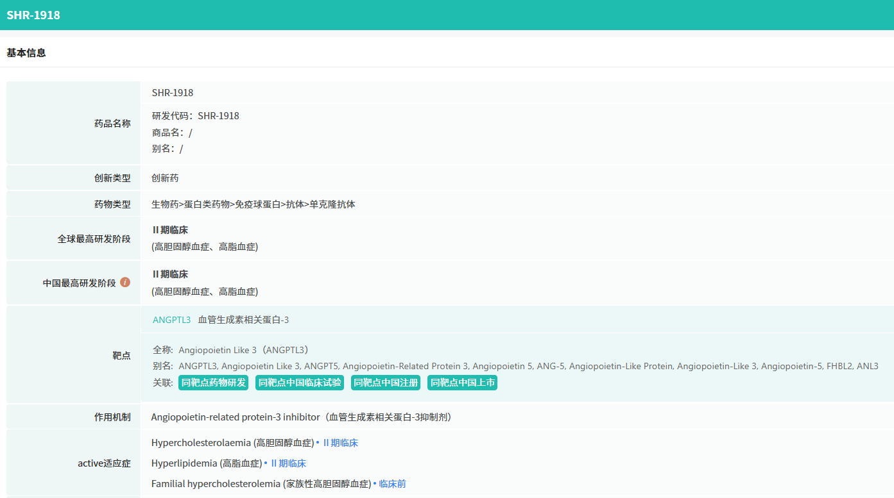Open II期临床 link for Hyperlipidemia
The height and width of the screenshot is (498, 894).
click(x=288, y=463)
